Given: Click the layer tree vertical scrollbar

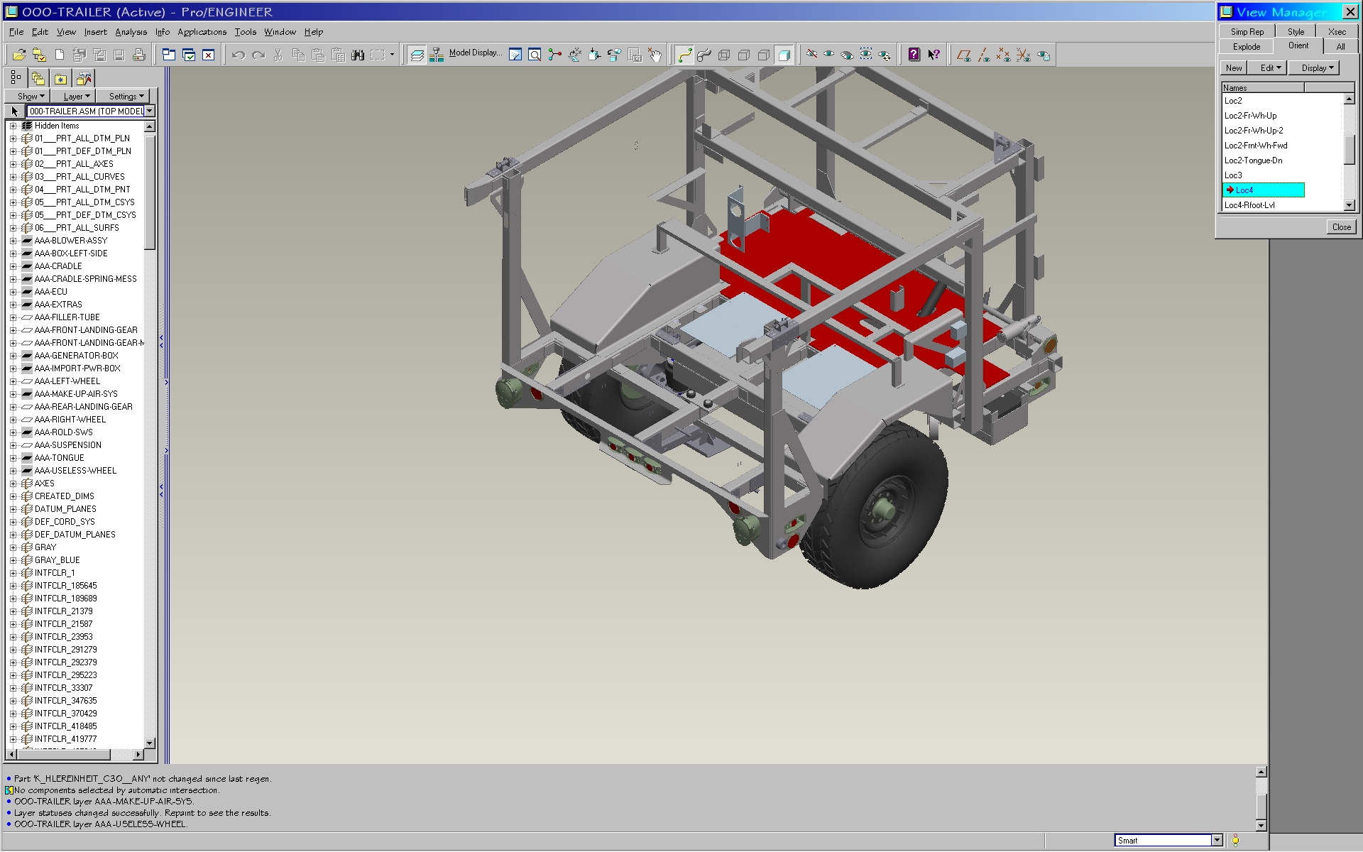Looking at the screenshot, I should point(149,435).
